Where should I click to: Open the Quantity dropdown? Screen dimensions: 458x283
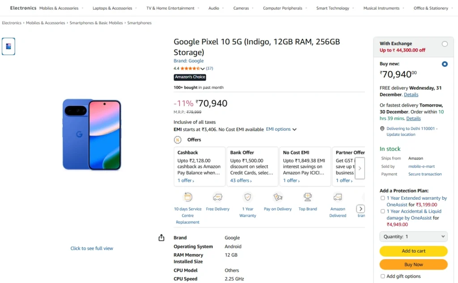click(413, 236)
